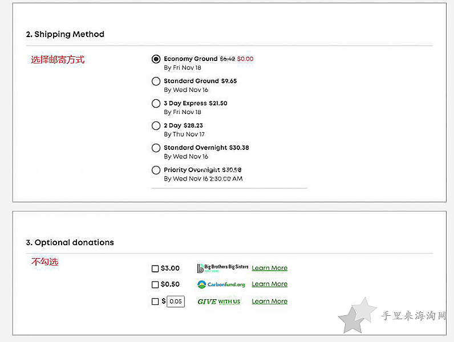The image size is (454, 342).
Task: Open Learn More for Give With Us
Action: (x=270, y=302)
